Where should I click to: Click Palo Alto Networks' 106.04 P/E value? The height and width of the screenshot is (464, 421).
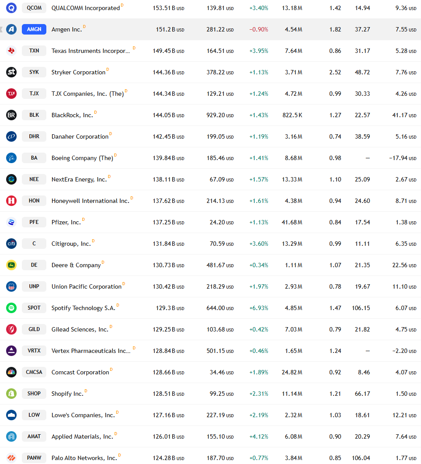click(361, 458)
